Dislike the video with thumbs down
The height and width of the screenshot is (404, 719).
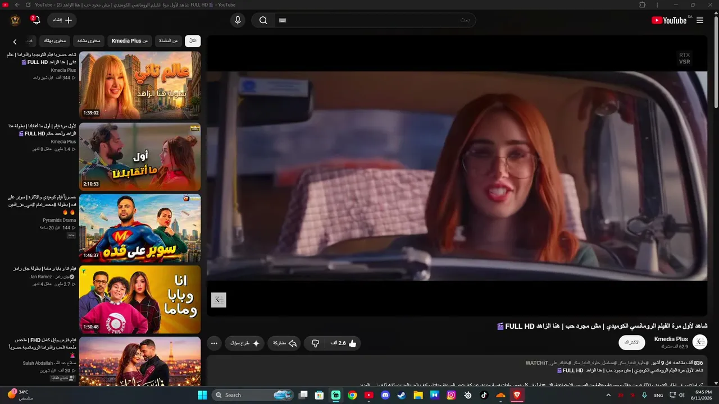click(316, 343)
